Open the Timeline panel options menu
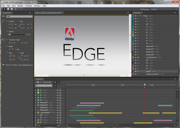180x128 pixels. pos(175,79)
